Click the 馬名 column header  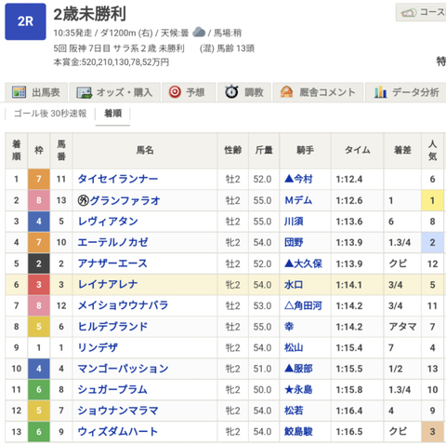tap(145, 151)
